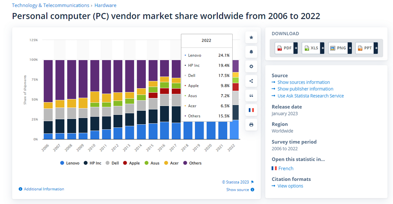Image resolution: width=393 pixels, height=204 pixels.
Task: Click the 17.5% Dell tooltip value
Action: 224,76
